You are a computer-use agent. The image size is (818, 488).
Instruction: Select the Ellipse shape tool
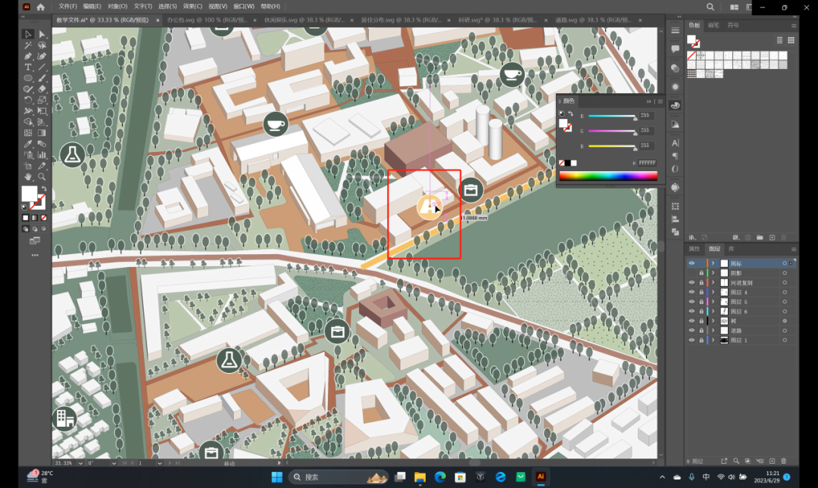click(x=28, y=78)
